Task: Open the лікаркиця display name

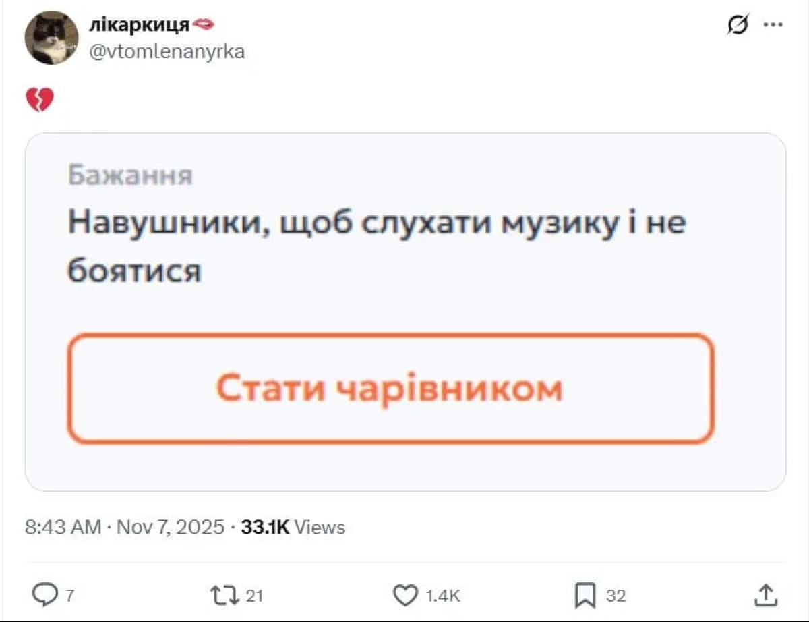Action: coord(140,25)
